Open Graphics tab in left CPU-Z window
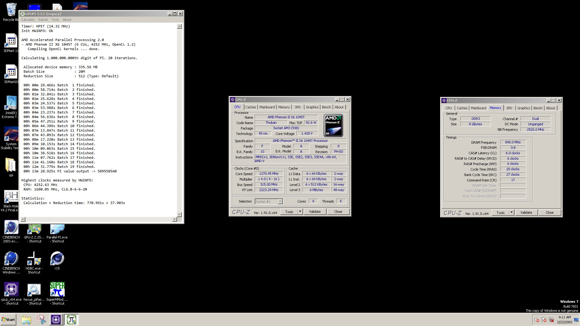This screenshot has height=326, width=580. [x=312, y=107]
